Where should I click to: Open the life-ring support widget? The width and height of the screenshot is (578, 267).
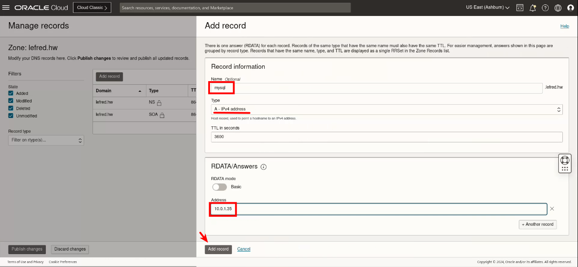tap(565, 160)
